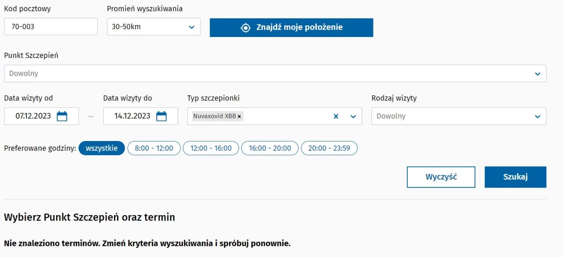Focus the Data wizyty od date field
Image resolution: width=564 pixels, height=257 pixels.
[x=33, y=116]
